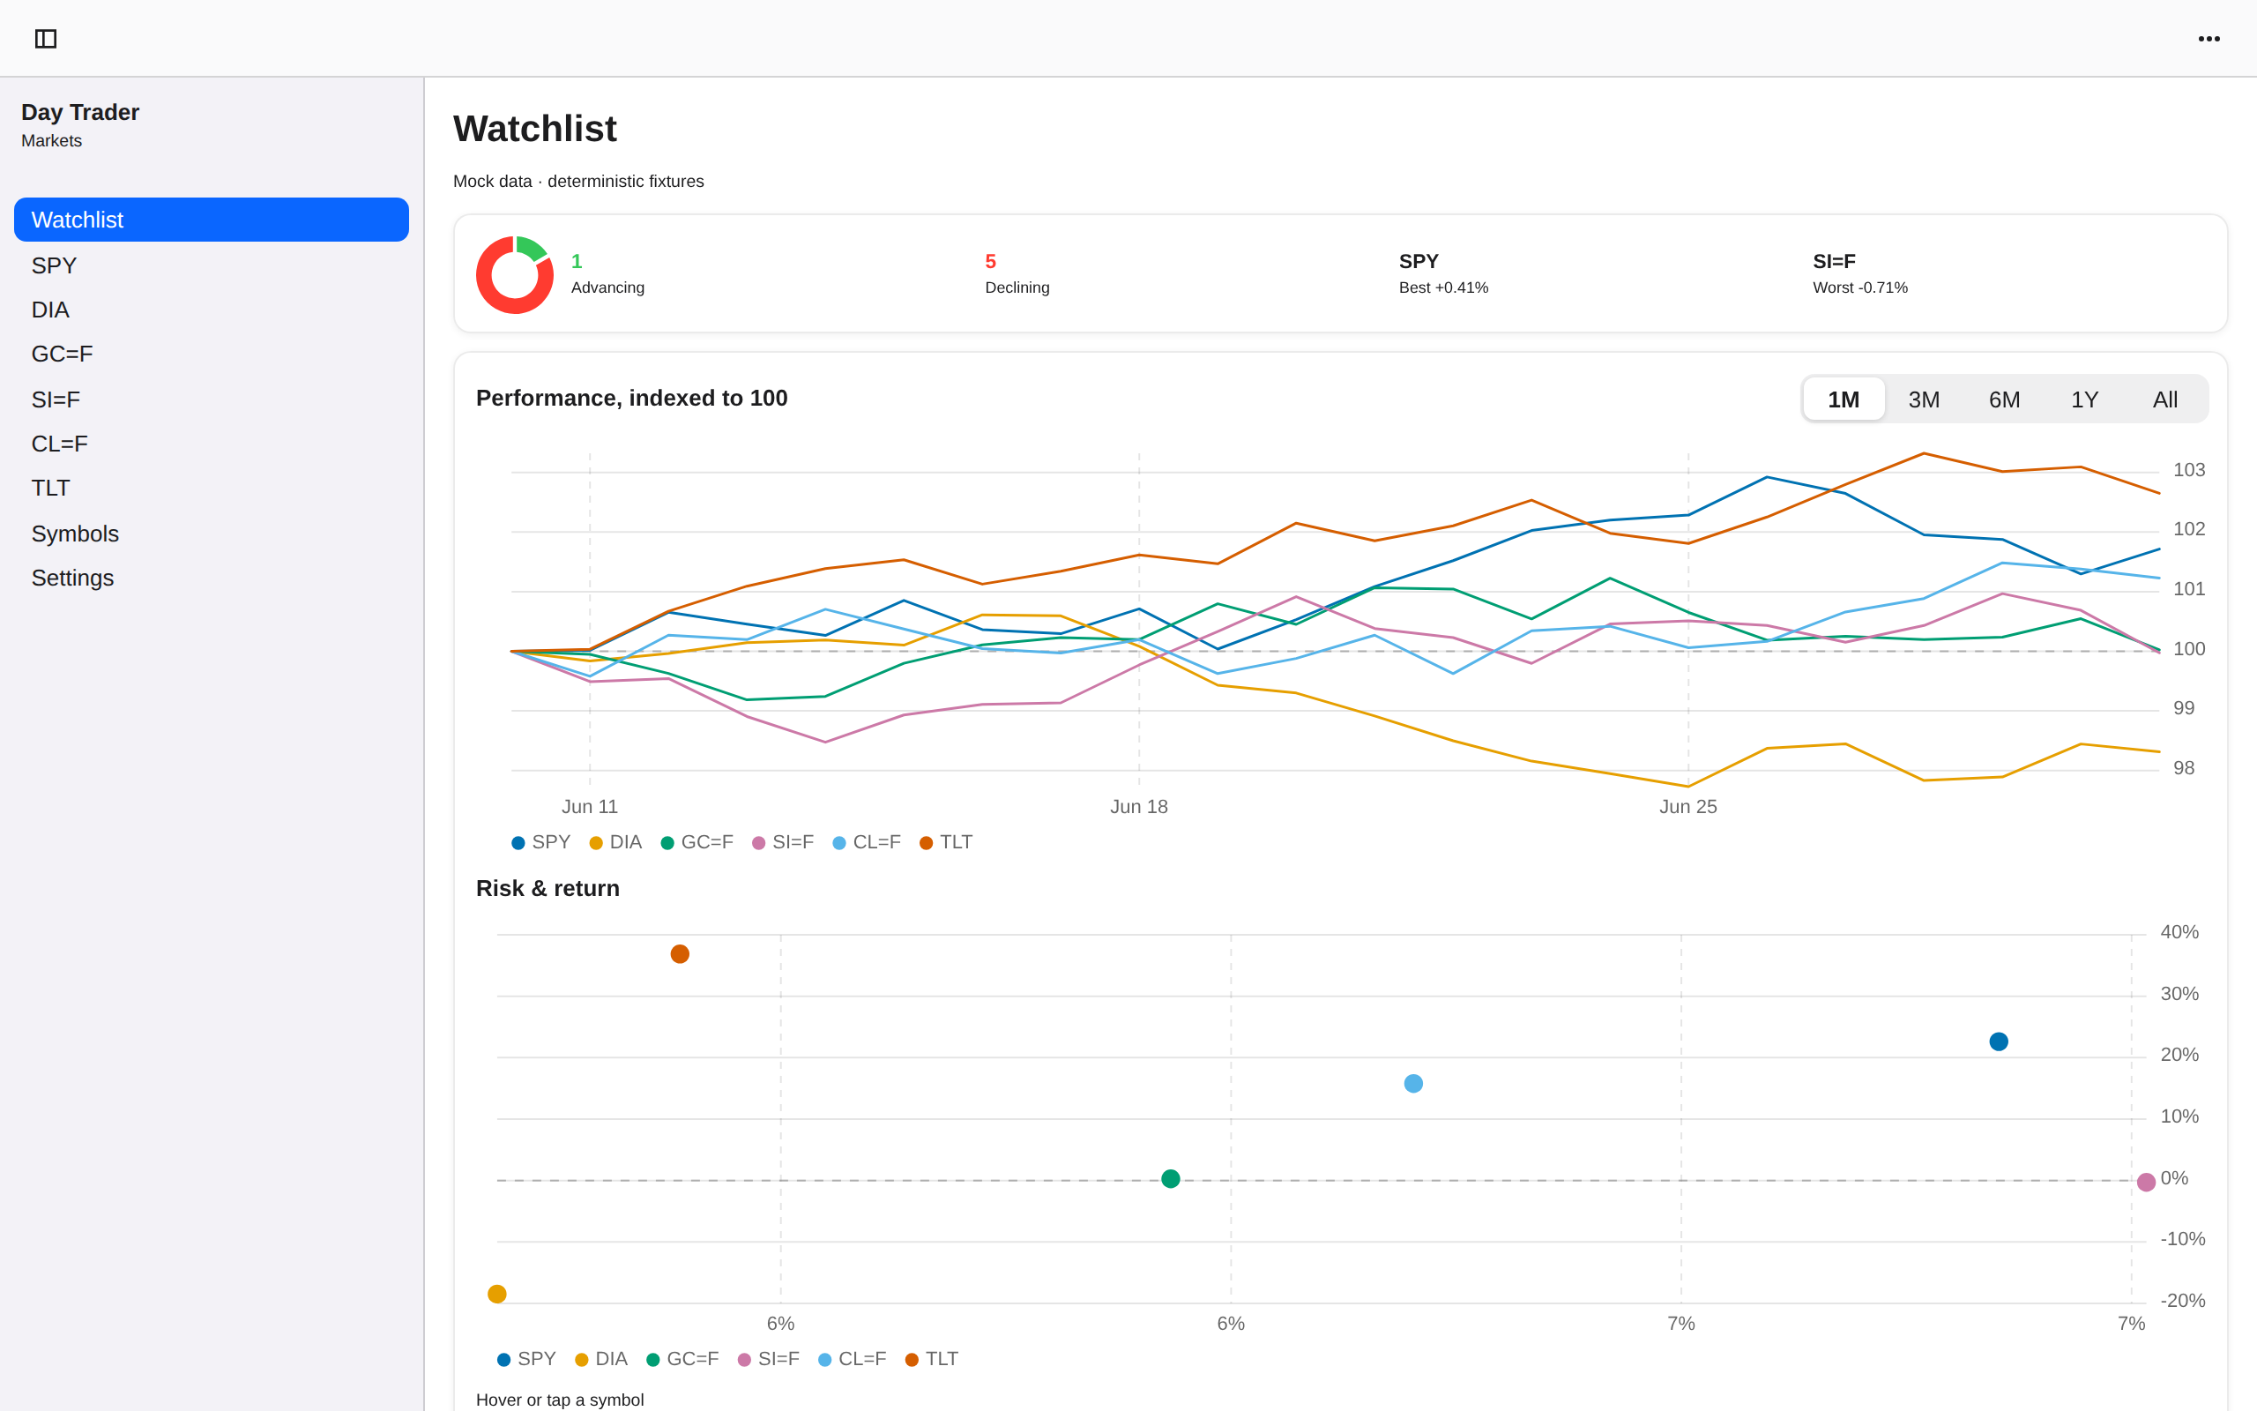Toggle TLT in performance chart legend
The height and width of the screenshot is (1411, 2257).
(946, 841)
